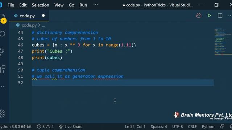The height and width of the screenshot is (130, 232).
Task: Click line number 50 in the gutter
Action: coord(21,70)
